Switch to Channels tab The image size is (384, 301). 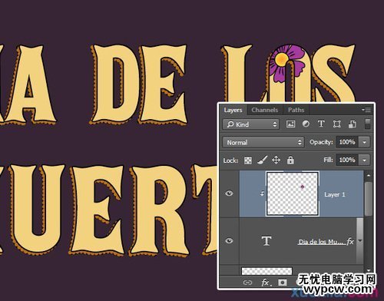click(265, 110)
